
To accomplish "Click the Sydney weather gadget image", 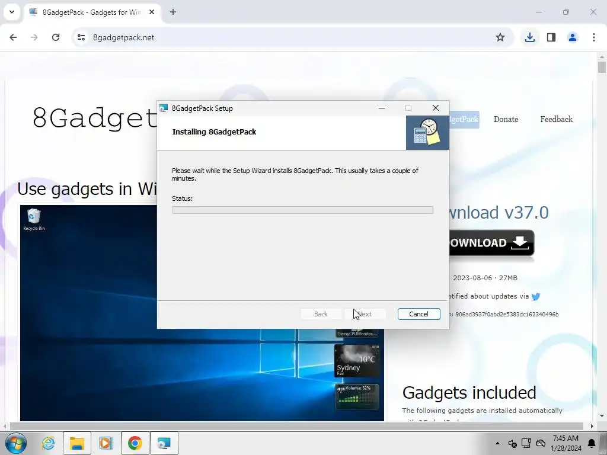I will click(x=357, y=361).
